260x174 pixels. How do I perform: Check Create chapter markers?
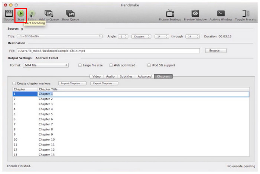[14, 83]
